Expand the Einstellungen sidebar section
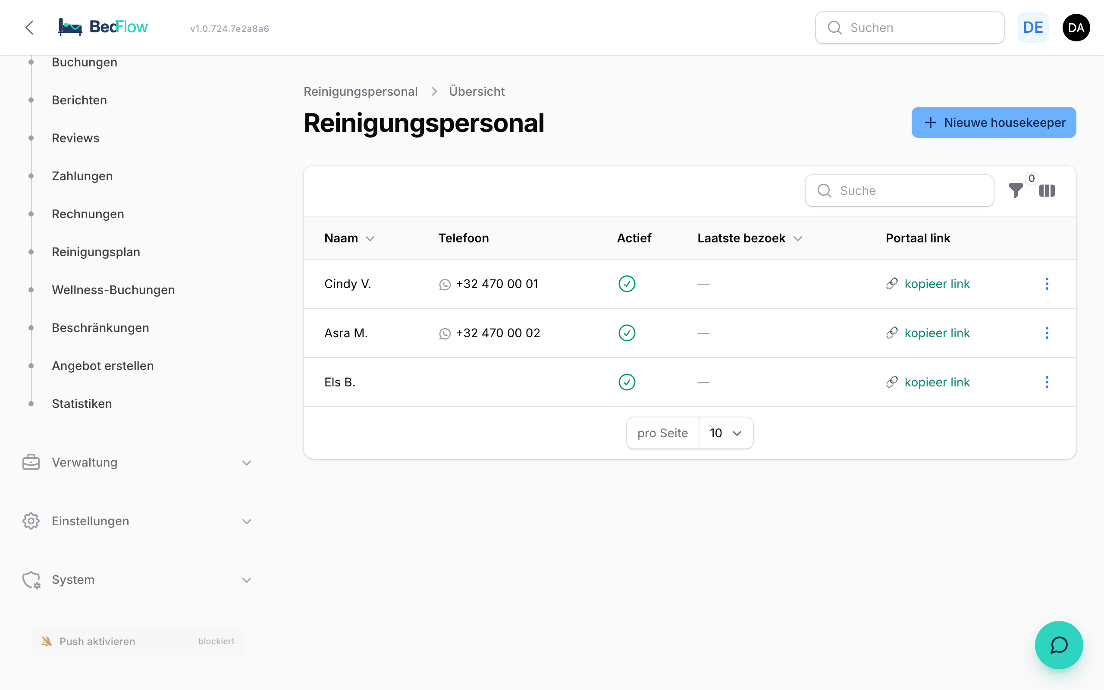The image size is (1104, 690). (x=137, y=521)
